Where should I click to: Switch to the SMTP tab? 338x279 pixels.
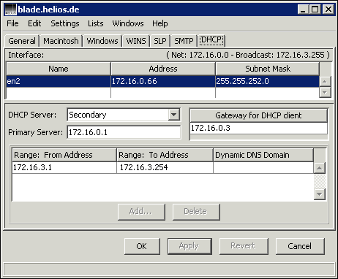pyautogui.click(x=184, y=41)
